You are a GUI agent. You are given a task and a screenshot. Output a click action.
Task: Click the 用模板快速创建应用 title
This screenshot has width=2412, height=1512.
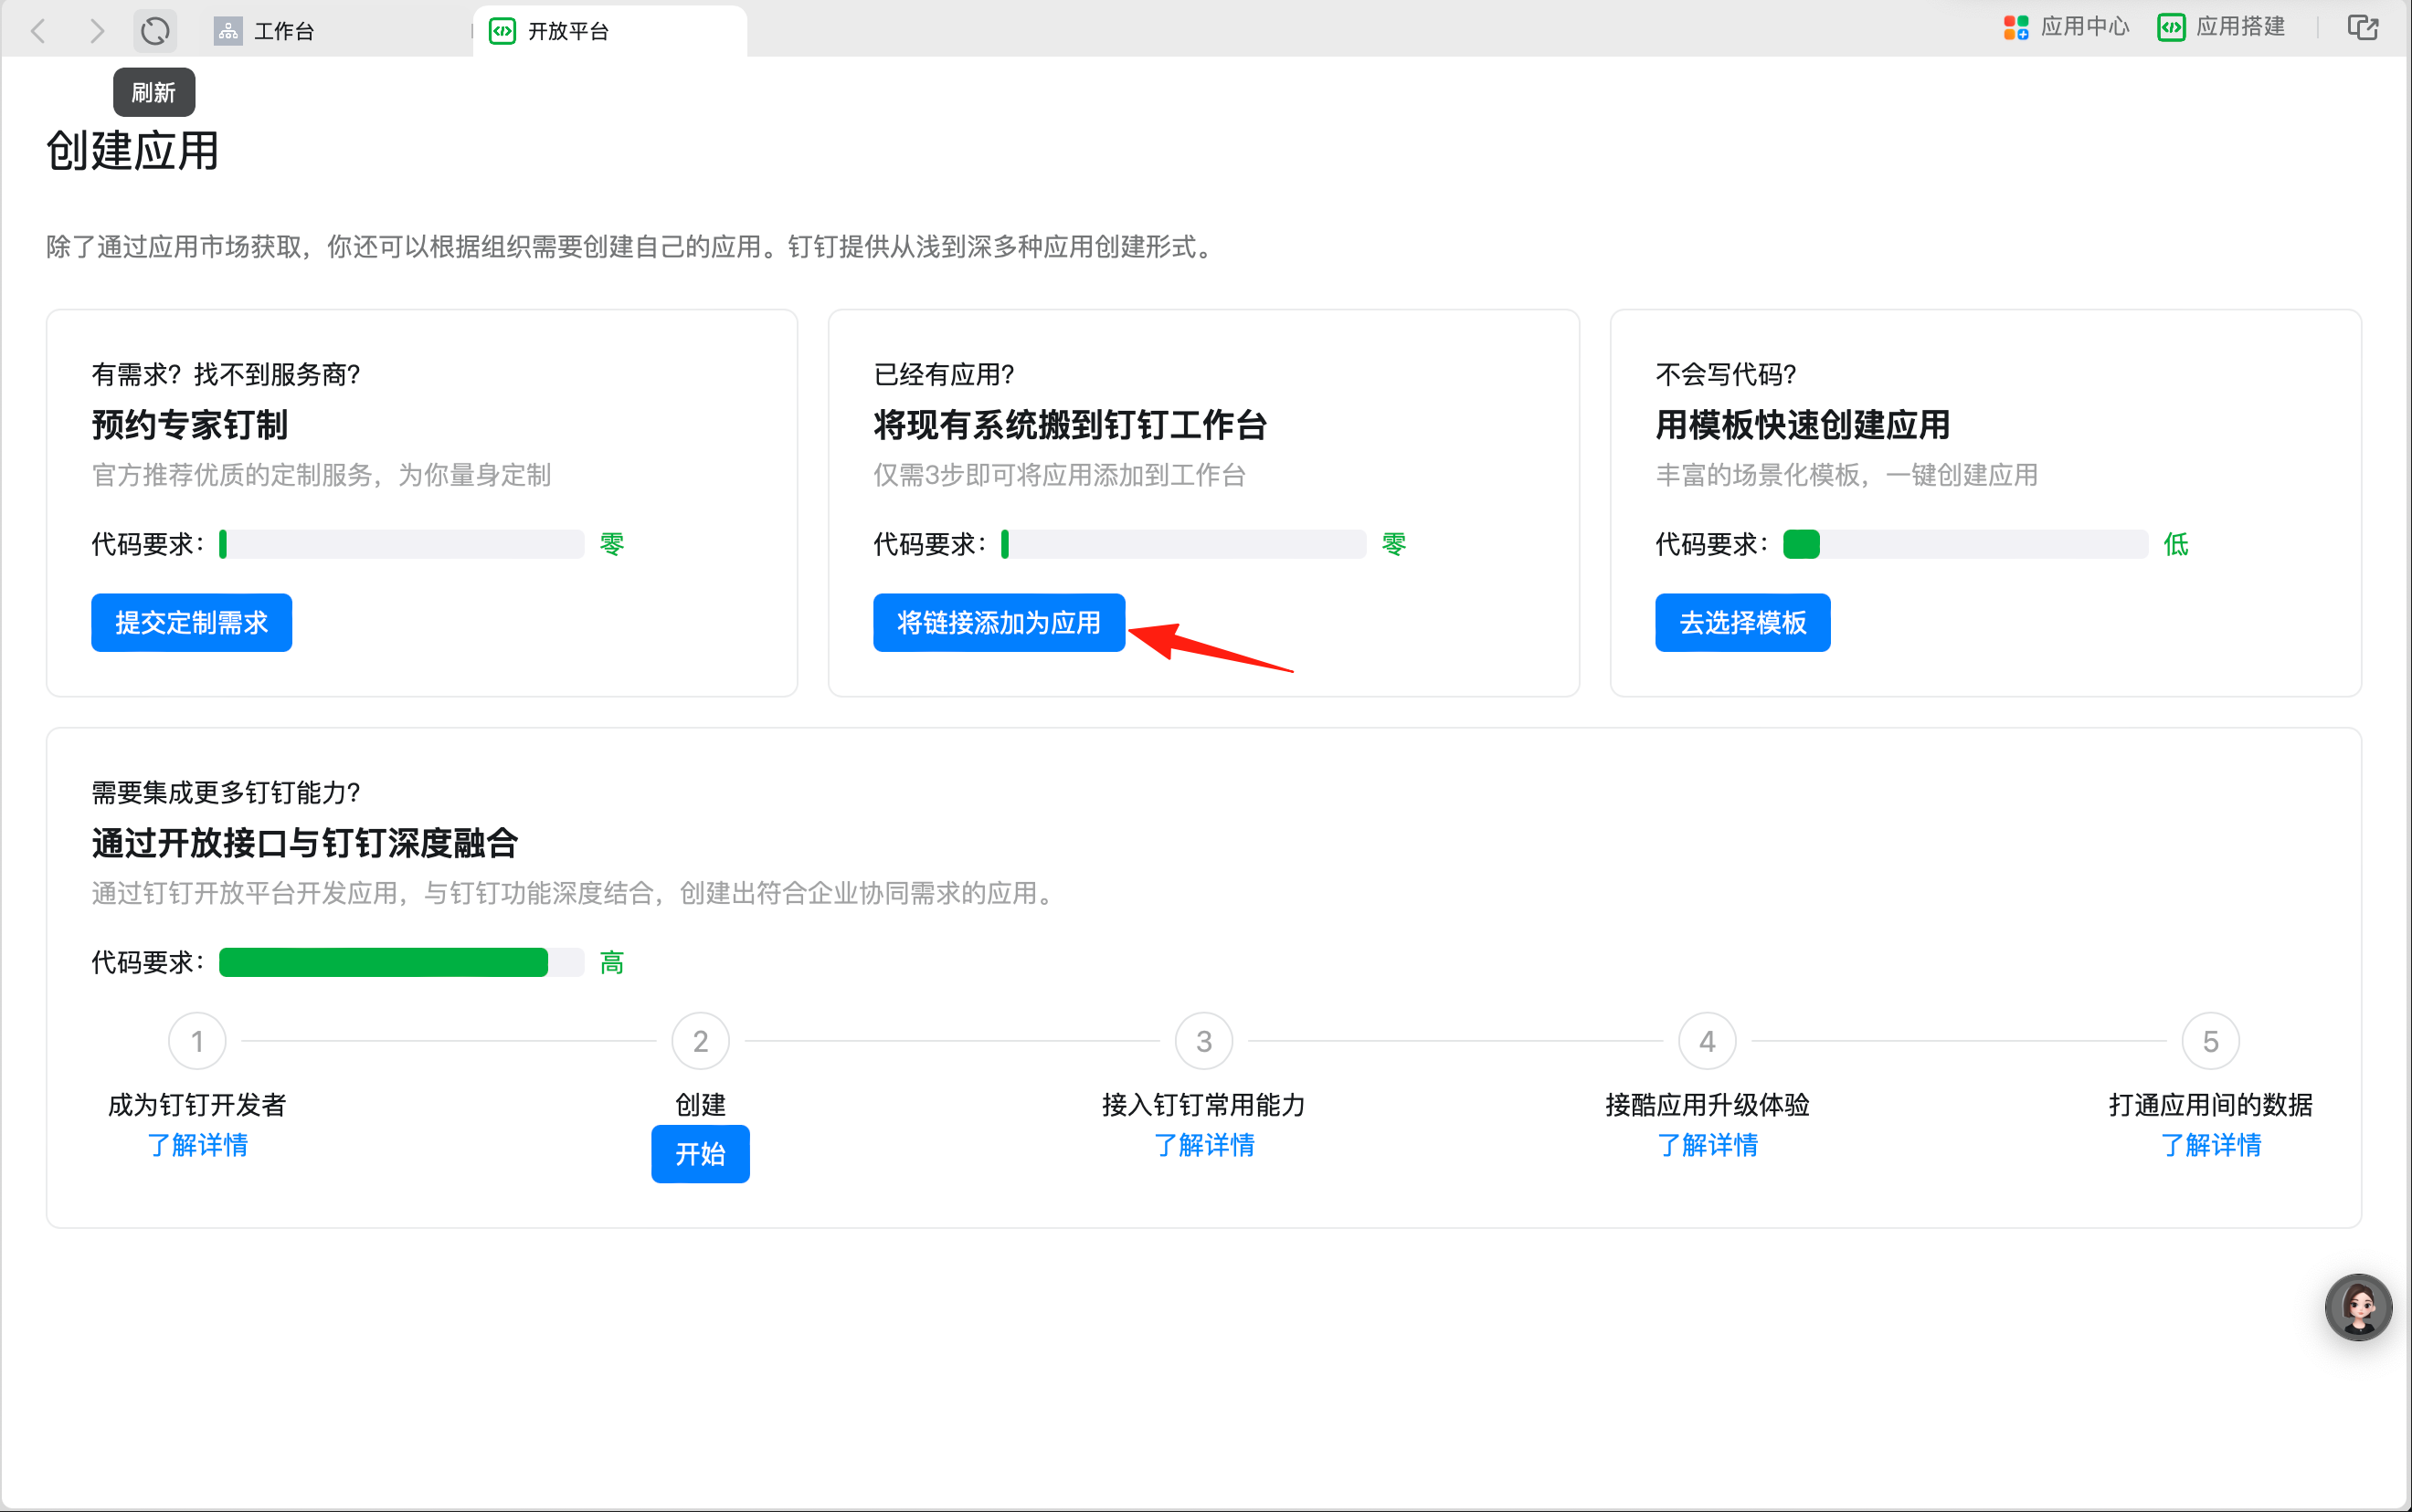click(x=1803, y=425)
